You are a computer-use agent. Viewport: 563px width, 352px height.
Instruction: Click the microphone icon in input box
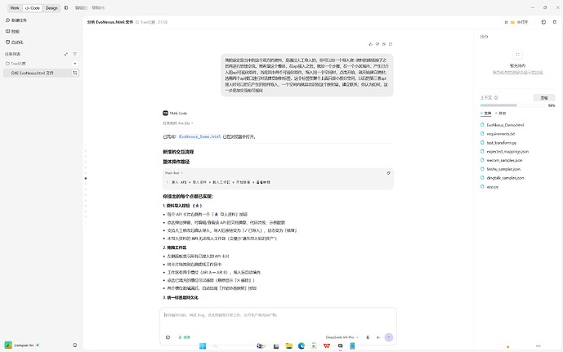[368, 337]
